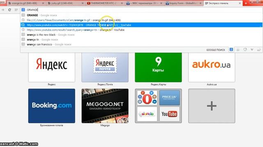Close the Экспресс-панель tab
Viewport: 263px width, 147px height.
point(240,3)
